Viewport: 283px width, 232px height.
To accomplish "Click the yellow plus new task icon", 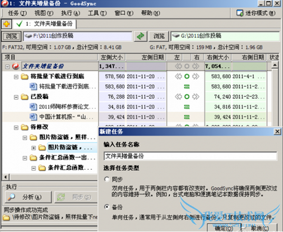I will [x=7, y=24].
